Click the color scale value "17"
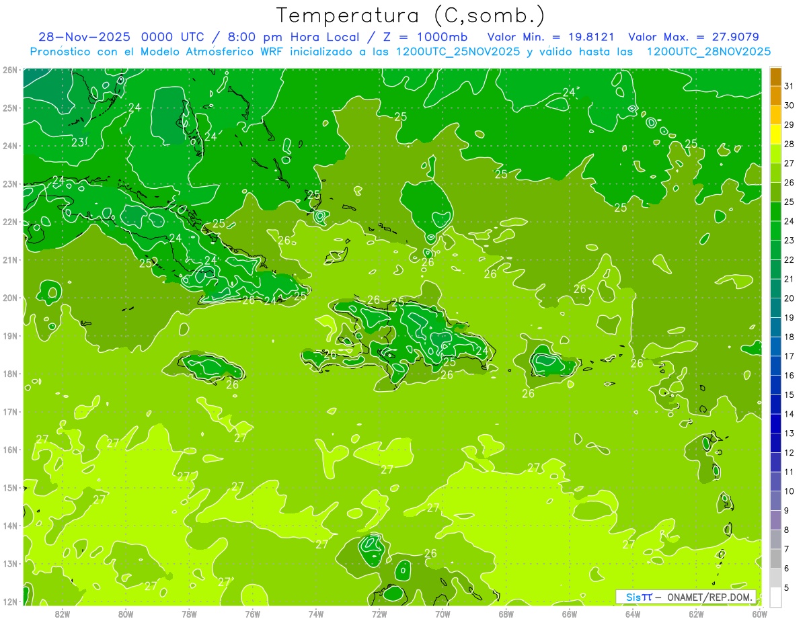Viewport: 807px width, 623px height. point(790,356)
